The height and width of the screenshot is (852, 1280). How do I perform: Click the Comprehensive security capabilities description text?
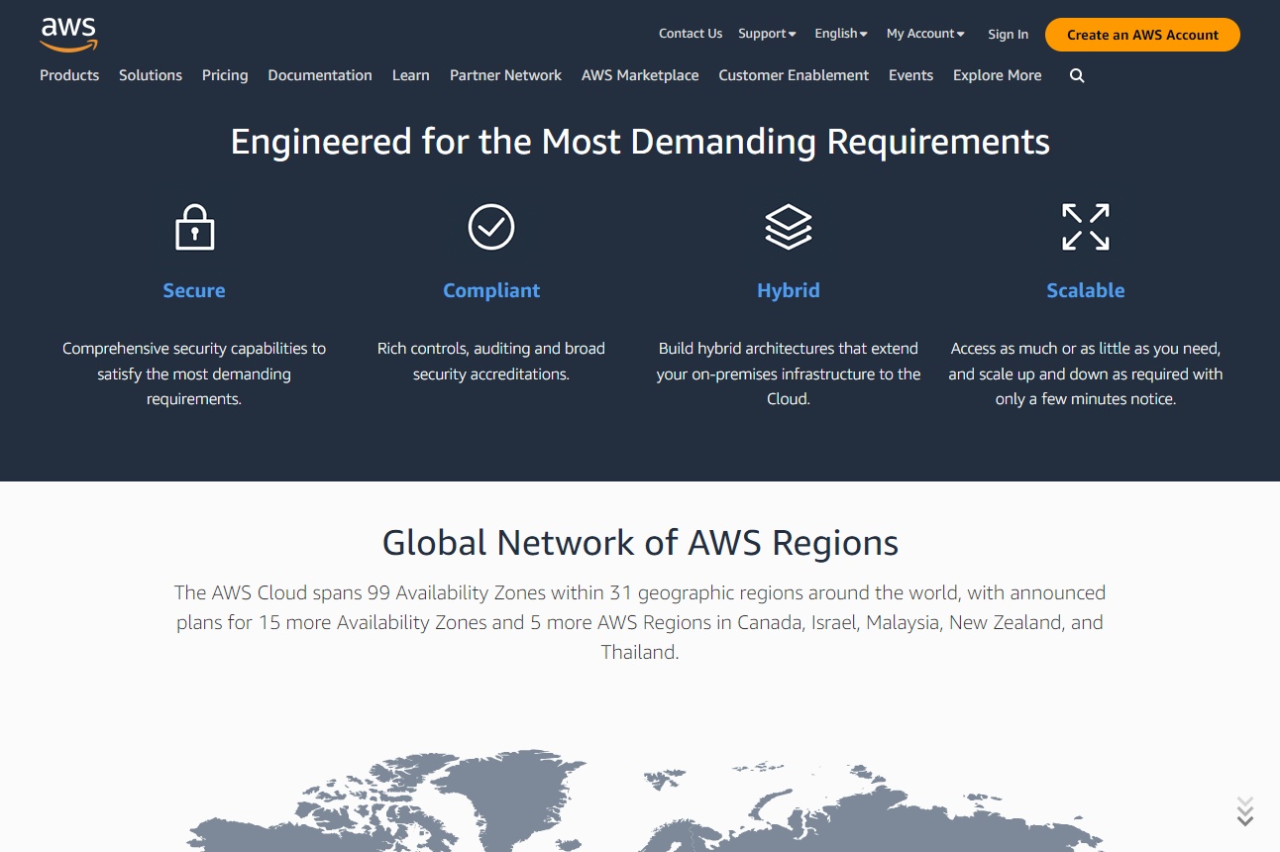tap(194, 373)
